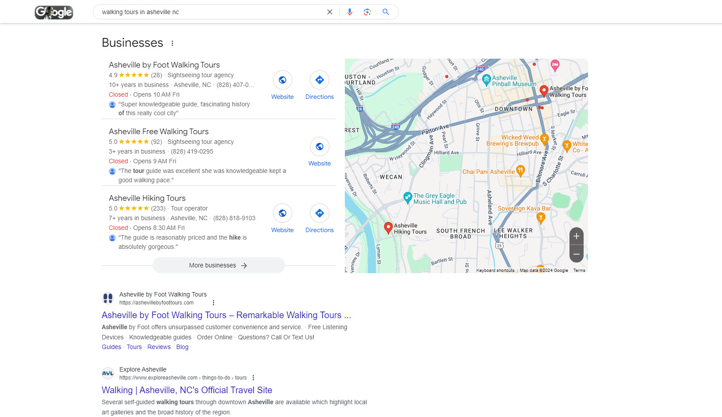Zoom out on the map
Viewport: 722px width, 417px height.
tap(577, 254)
